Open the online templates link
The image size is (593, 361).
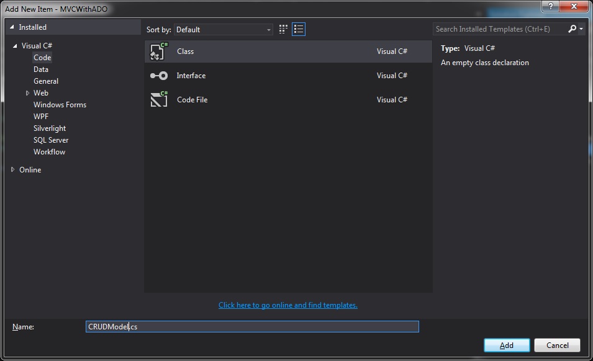(288, 305)
